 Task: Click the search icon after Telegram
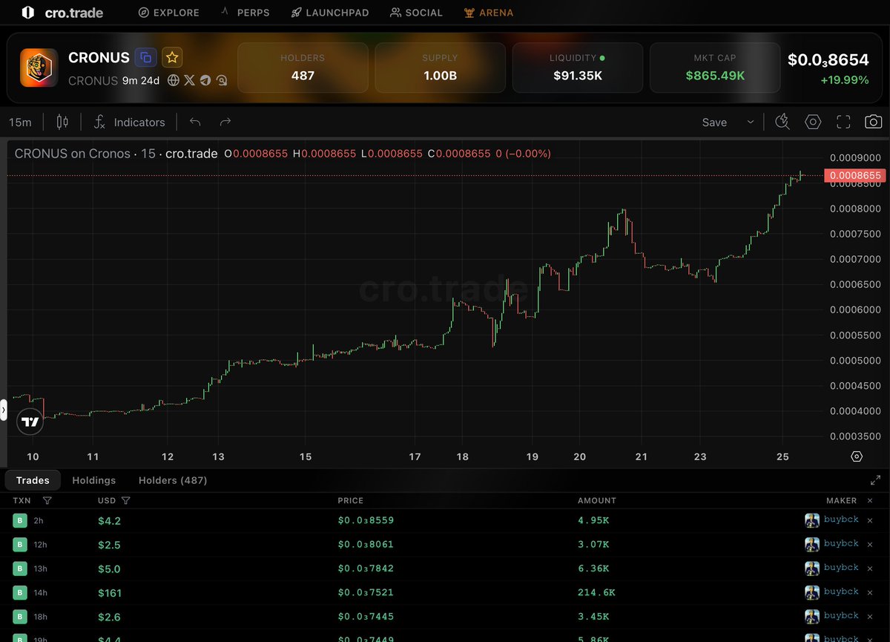tap(221, 80)
